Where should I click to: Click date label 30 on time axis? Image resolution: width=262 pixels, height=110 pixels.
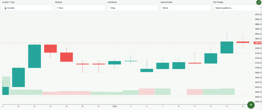click(83, 106)
